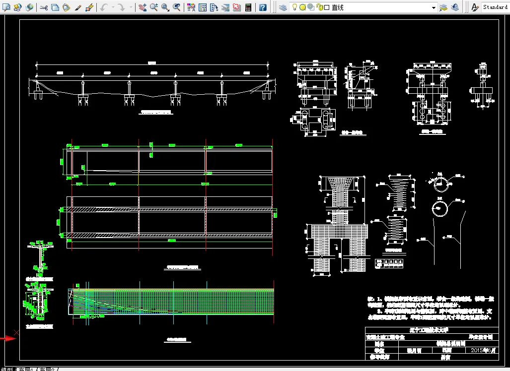
Task: Select the Zoom Realtime tool
Action: (x=153, y=7)
